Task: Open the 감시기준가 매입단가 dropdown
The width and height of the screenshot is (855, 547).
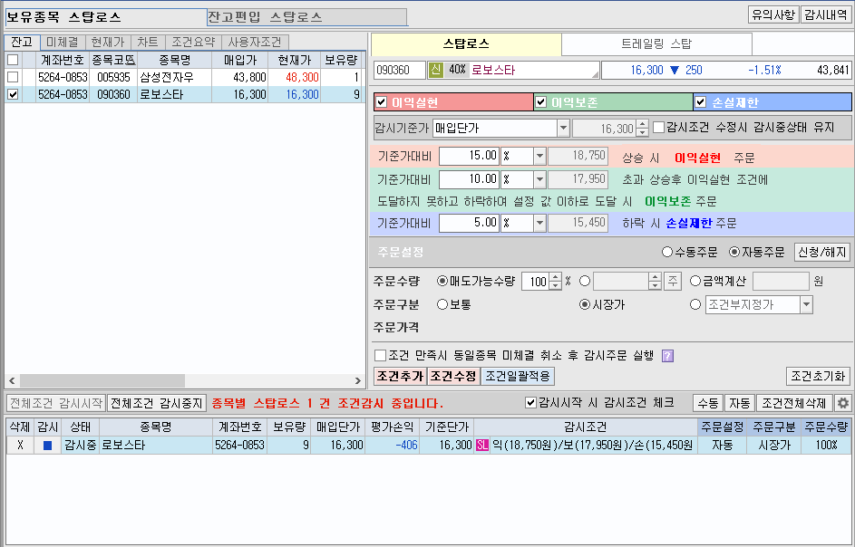Action: pos(563,128)
